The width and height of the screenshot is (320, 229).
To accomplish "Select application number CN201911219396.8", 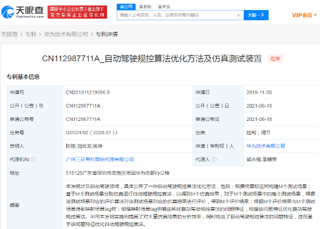I will coord(87,93).
